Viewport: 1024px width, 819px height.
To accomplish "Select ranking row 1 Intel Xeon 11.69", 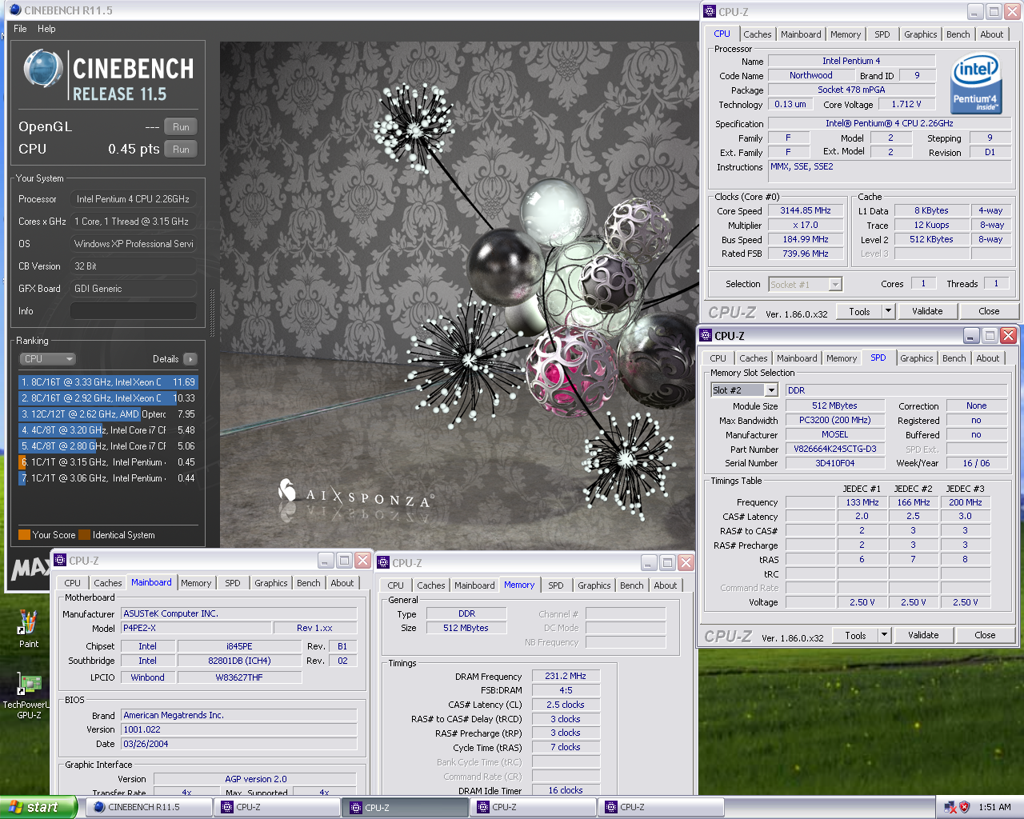I will (108, 382).
